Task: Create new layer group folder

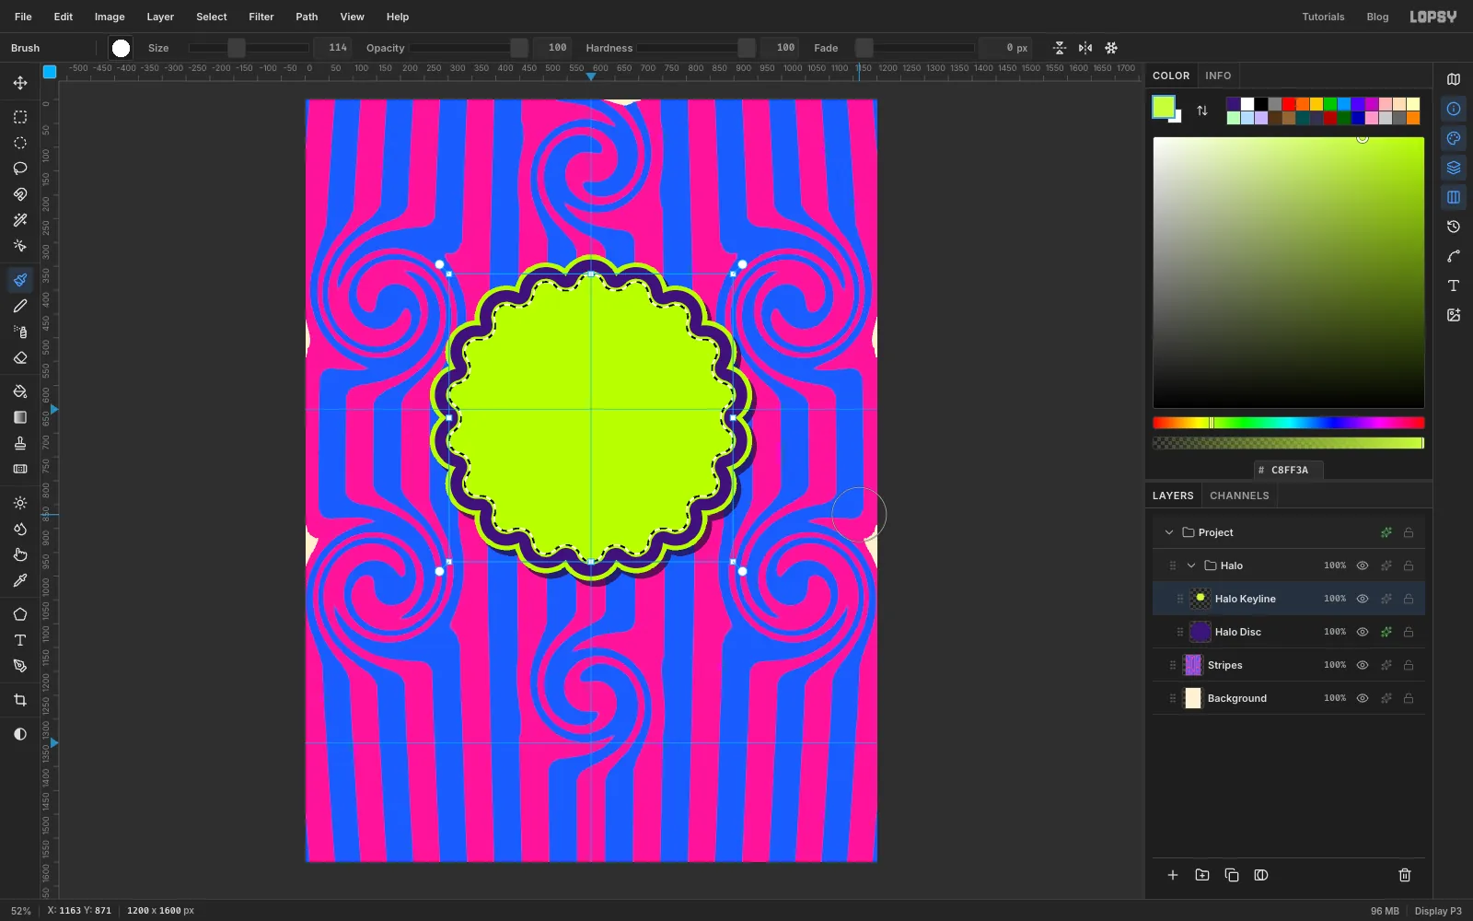Action: pyautogui.click(x=1202, y=875)
